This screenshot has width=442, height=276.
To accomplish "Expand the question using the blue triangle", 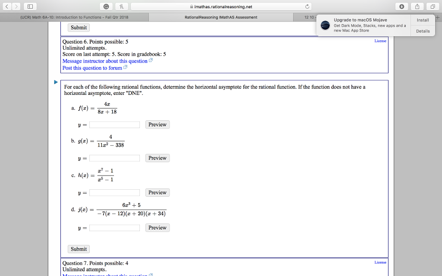I will pyautogui.click(x=55, y=82).
